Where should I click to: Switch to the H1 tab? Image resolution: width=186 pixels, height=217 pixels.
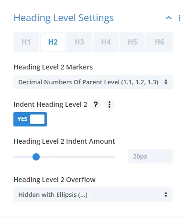(26, 42)
